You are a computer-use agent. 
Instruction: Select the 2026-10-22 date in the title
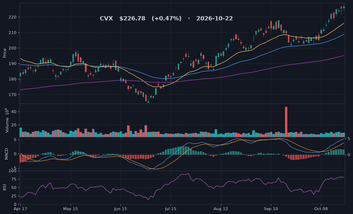click(x=215, y=19)
